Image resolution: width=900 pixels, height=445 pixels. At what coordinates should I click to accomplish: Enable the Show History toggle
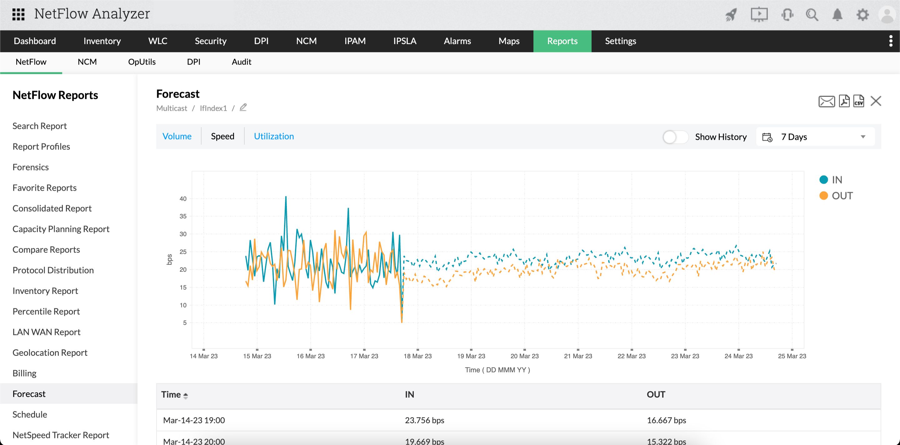coord(675,137)
